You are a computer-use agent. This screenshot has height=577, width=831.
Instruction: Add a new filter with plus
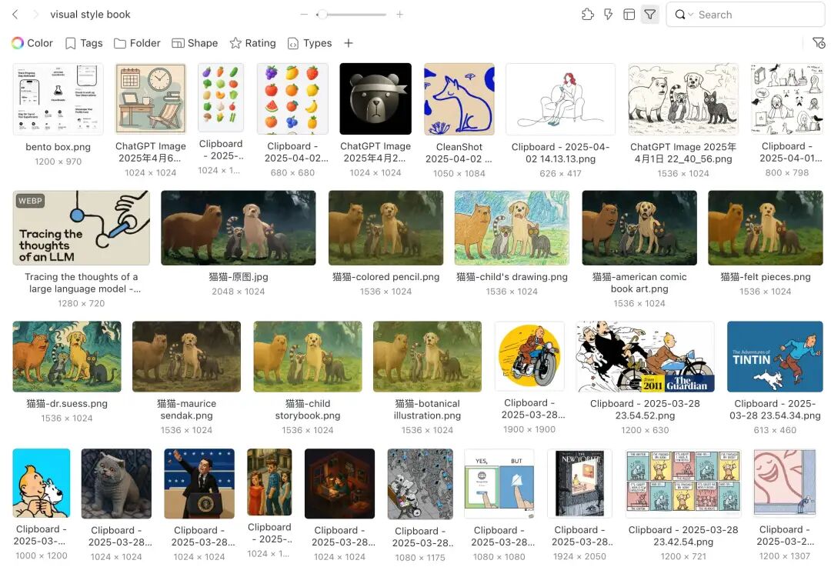point(349,43)
